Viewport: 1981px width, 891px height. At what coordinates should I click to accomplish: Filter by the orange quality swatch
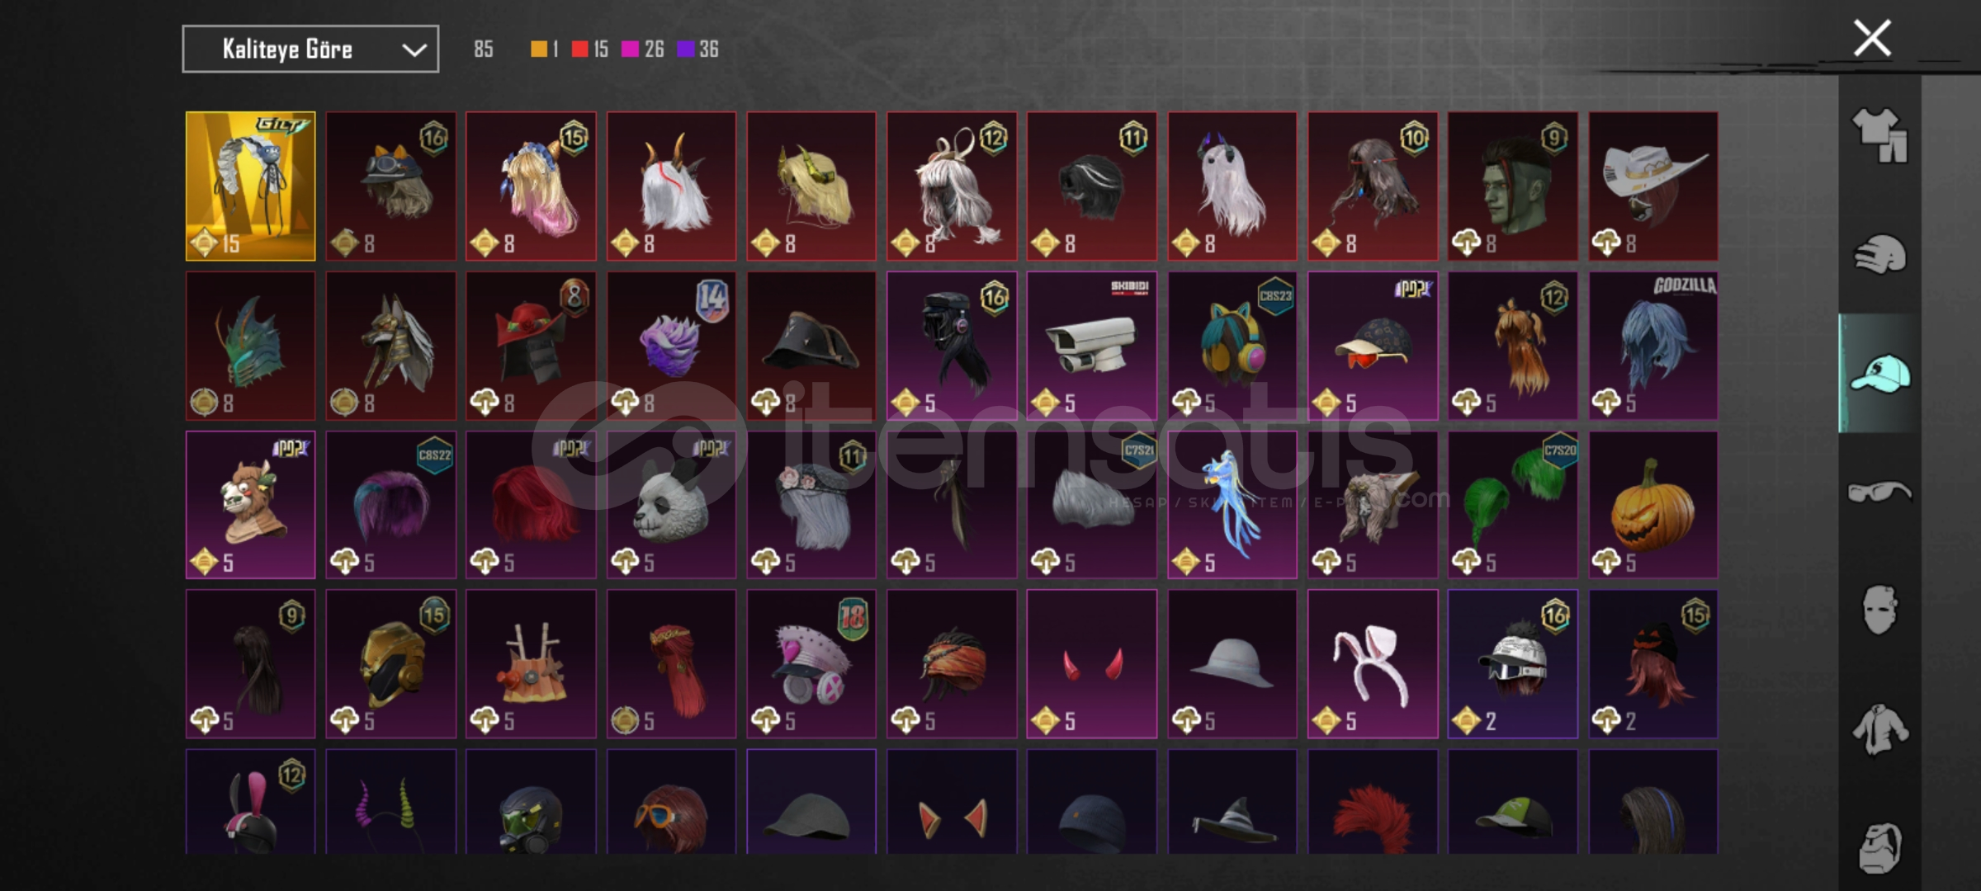pos(538,49)
